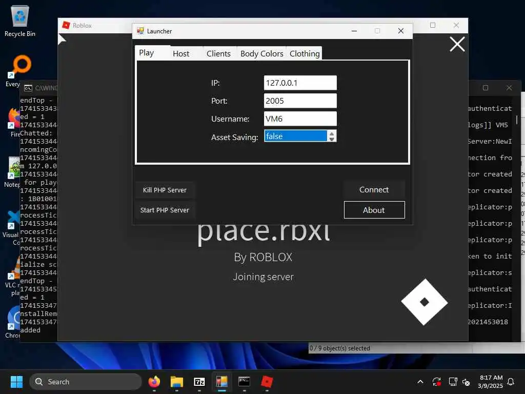Show hidden tray icons chevron
This screenshot has height=394, width=525.
(420, 382)
